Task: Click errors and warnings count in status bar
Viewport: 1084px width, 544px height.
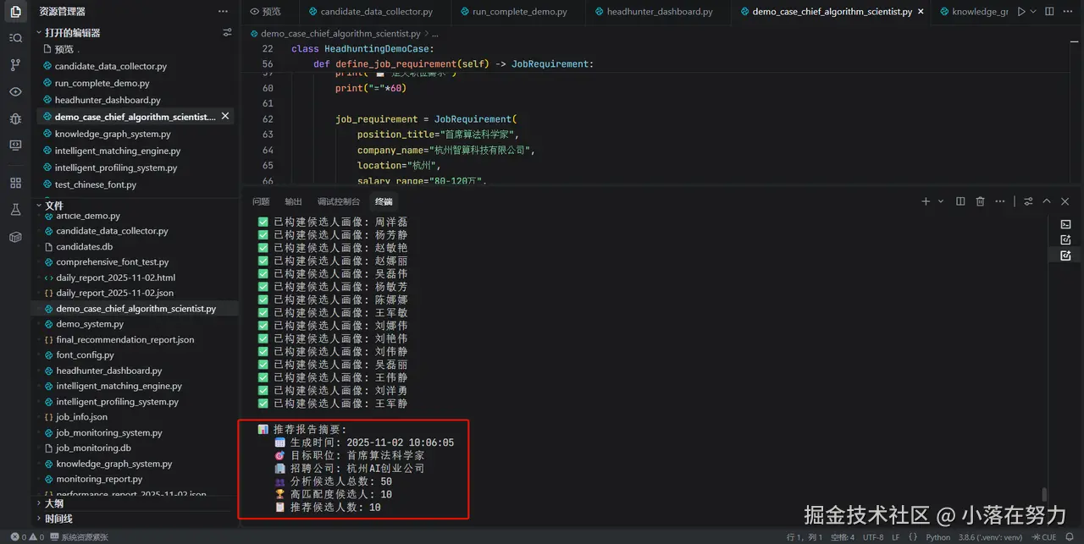Action: (26, 537)
